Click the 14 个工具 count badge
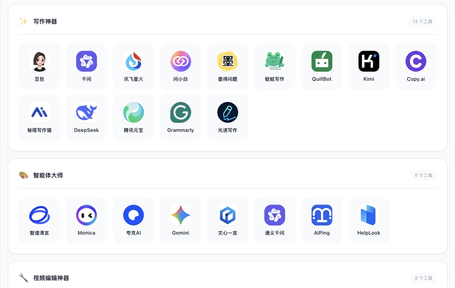 (422, 21)
